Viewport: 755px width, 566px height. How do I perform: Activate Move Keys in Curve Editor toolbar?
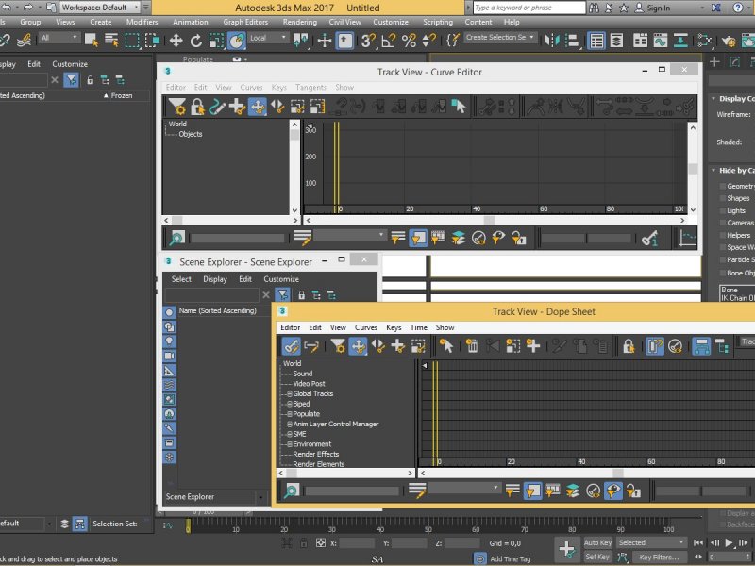[x=257, y=107]
